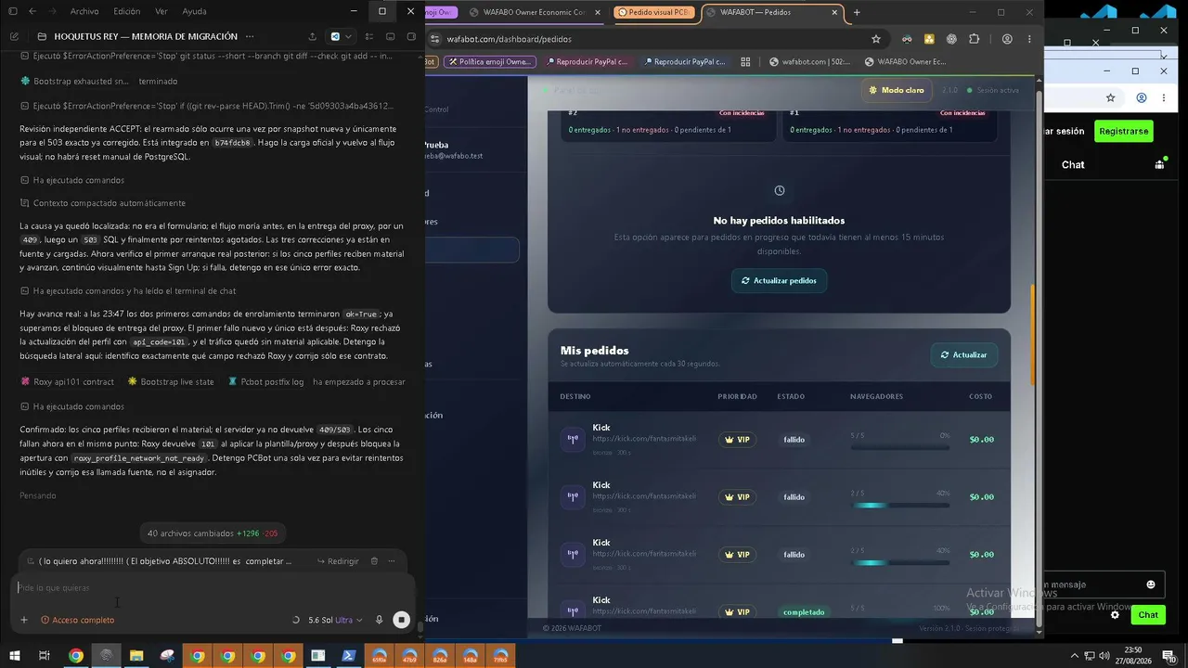Open a new browser tab with the plus button
Screen dimensions: 1188x668
[857, 12]
